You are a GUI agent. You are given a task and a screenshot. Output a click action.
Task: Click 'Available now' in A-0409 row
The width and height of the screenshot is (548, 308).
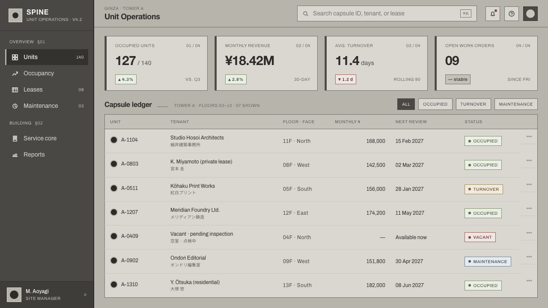tap(411, 237)
